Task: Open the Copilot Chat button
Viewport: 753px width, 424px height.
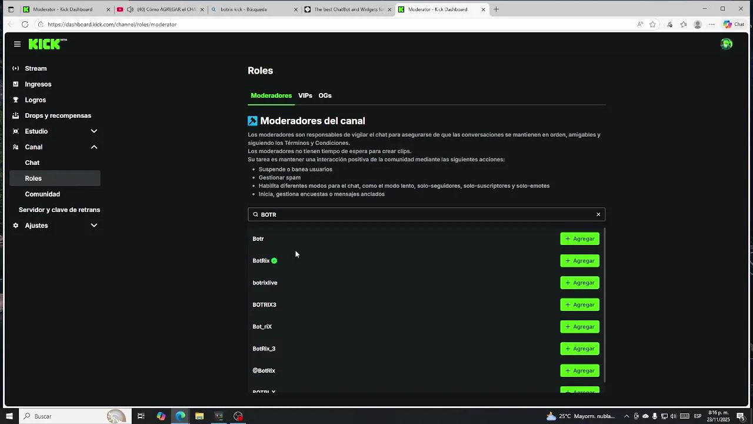Action: [734, 24]
